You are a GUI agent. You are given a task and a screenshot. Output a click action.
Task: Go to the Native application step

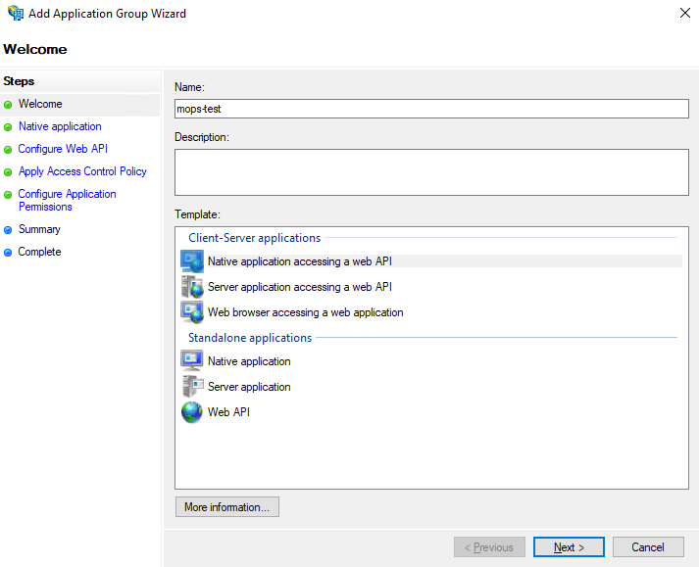click(60, 126)
